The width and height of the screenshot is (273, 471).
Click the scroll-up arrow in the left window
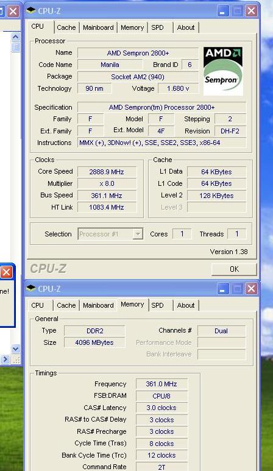pos(16,37)
